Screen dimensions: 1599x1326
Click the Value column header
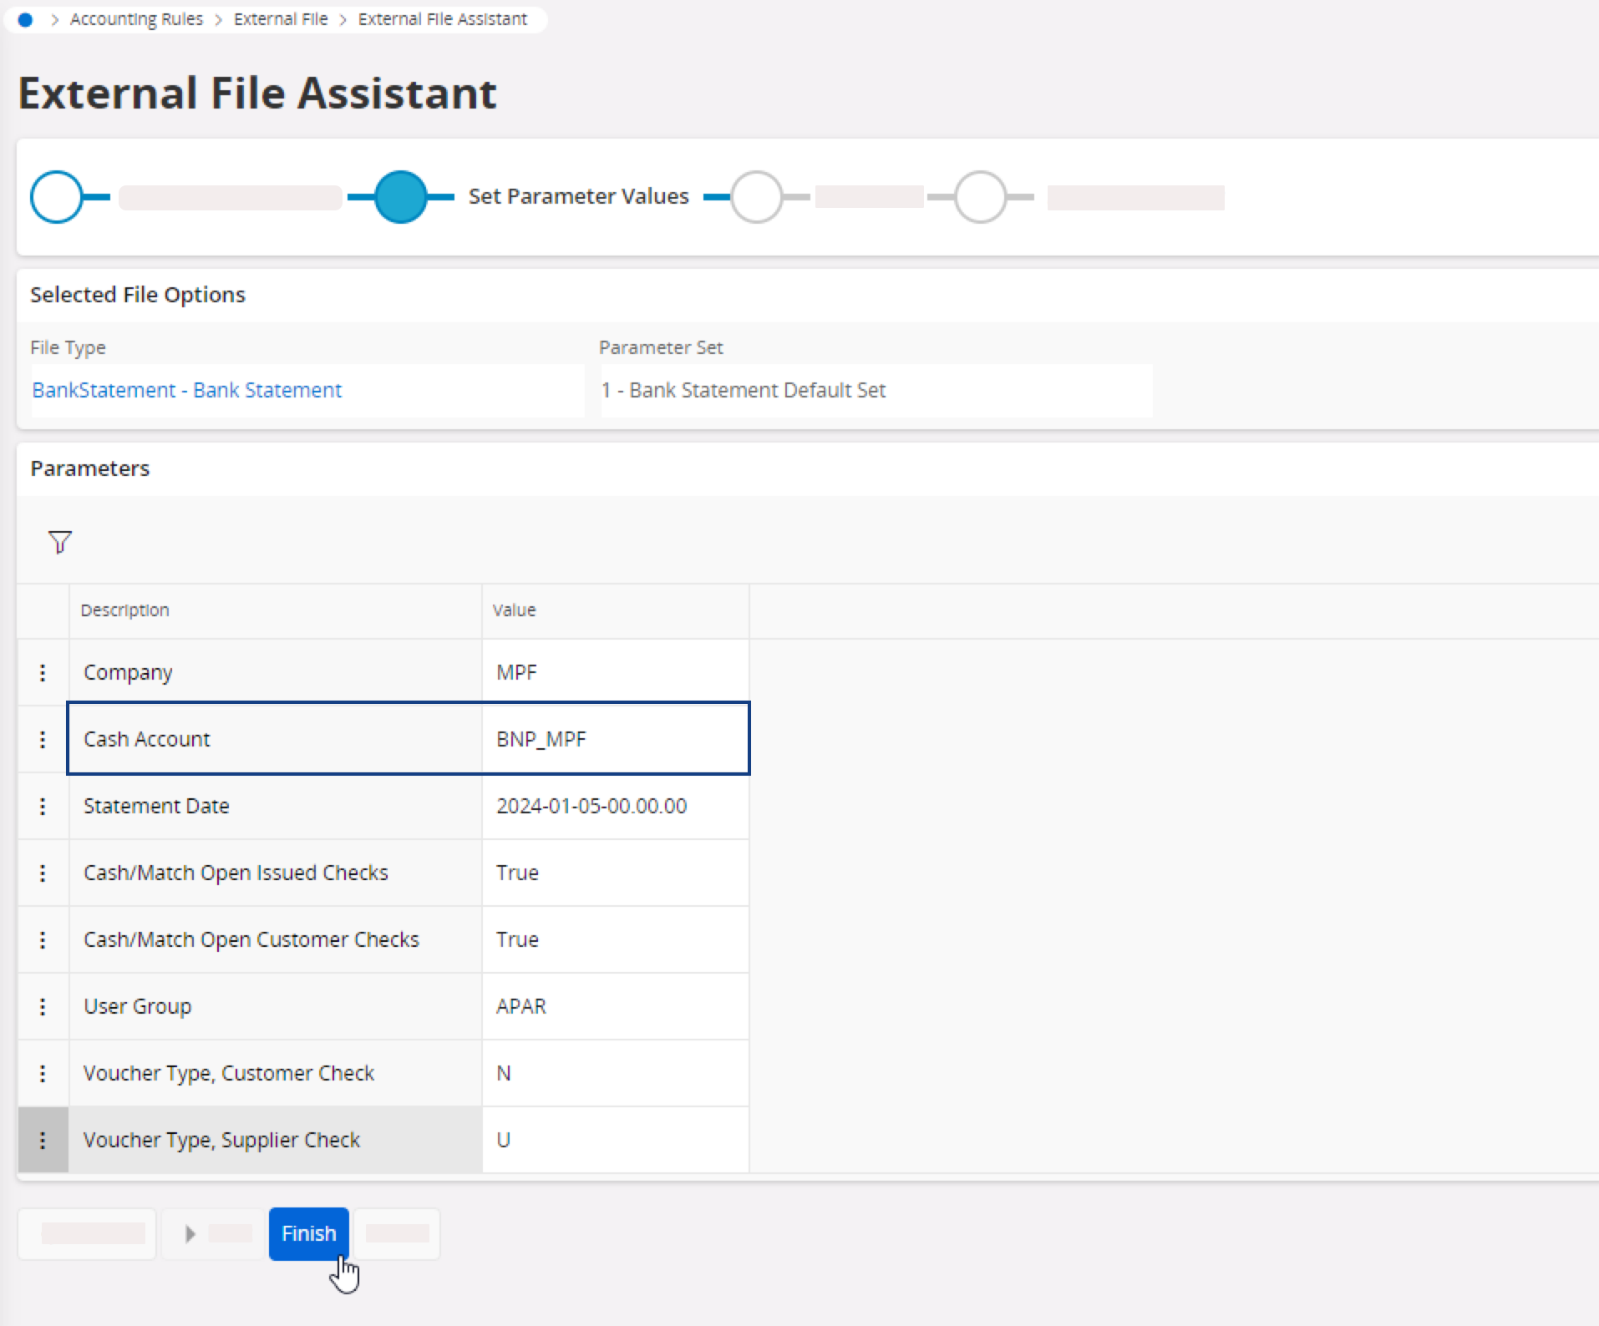[515, 610]
